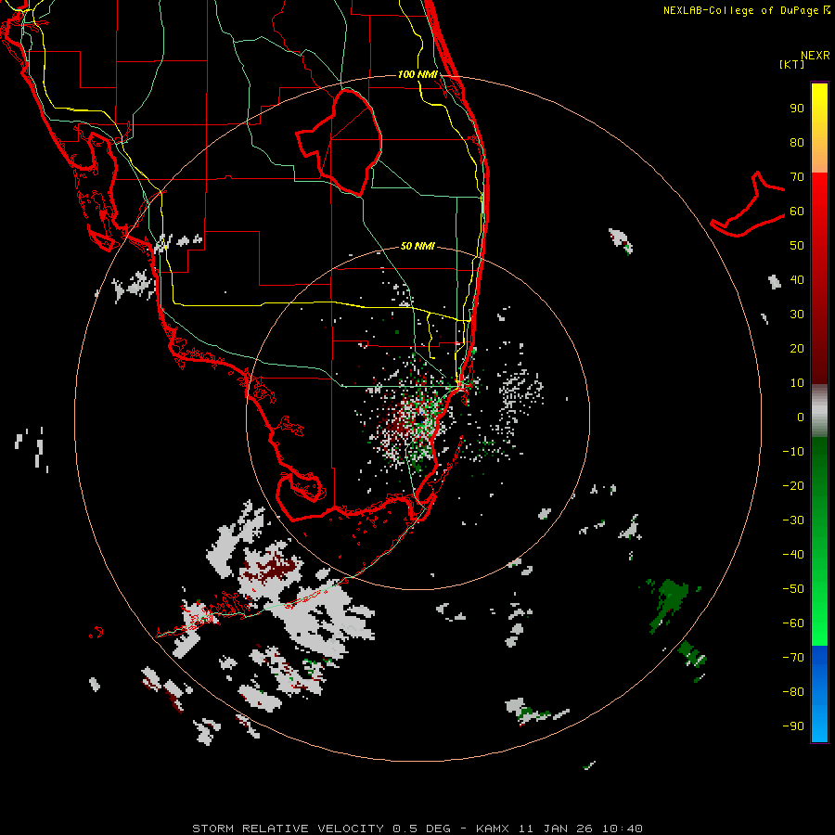This screenshot has height=835, width=835.
Task: Click the 60 value on the velocity scale
Action: pos(797,211)
